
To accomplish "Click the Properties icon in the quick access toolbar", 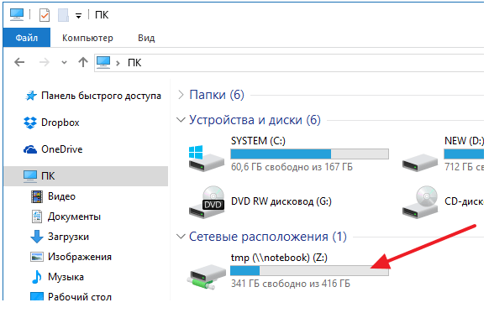I will tap(45, 14).
